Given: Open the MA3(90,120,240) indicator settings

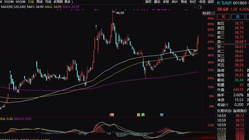Looking at the screenshot, I should click(x=13, y=6).
